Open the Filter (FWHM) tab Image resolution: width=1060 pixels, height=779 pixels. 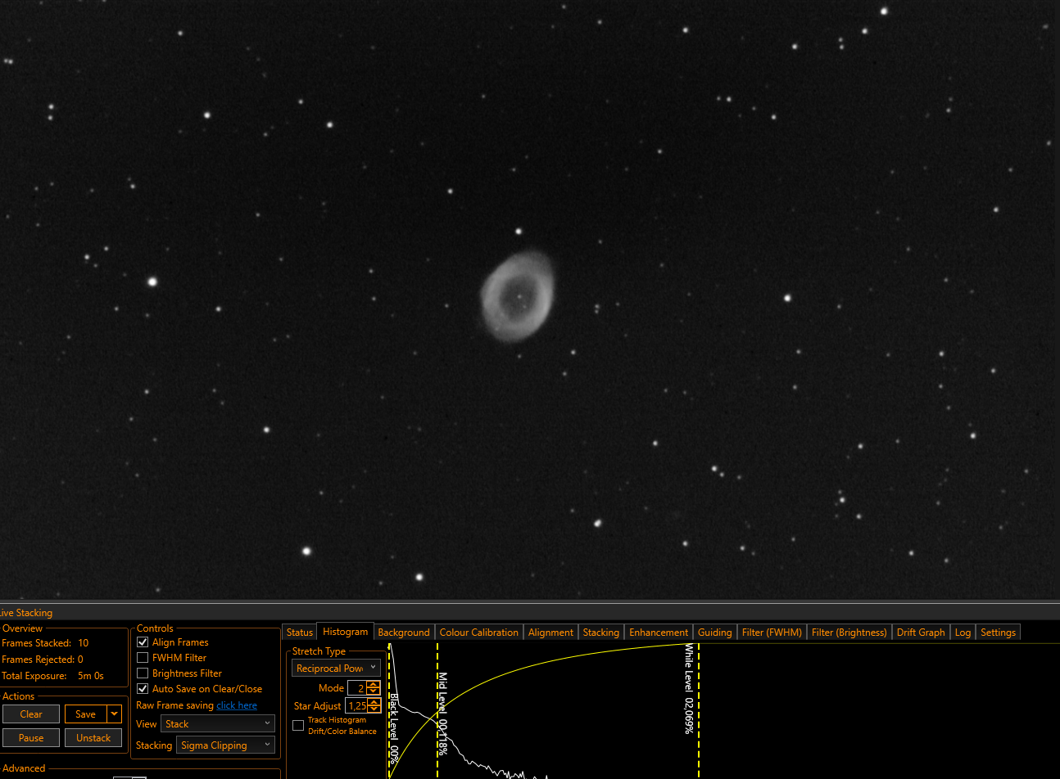click(x=772, y=633)
